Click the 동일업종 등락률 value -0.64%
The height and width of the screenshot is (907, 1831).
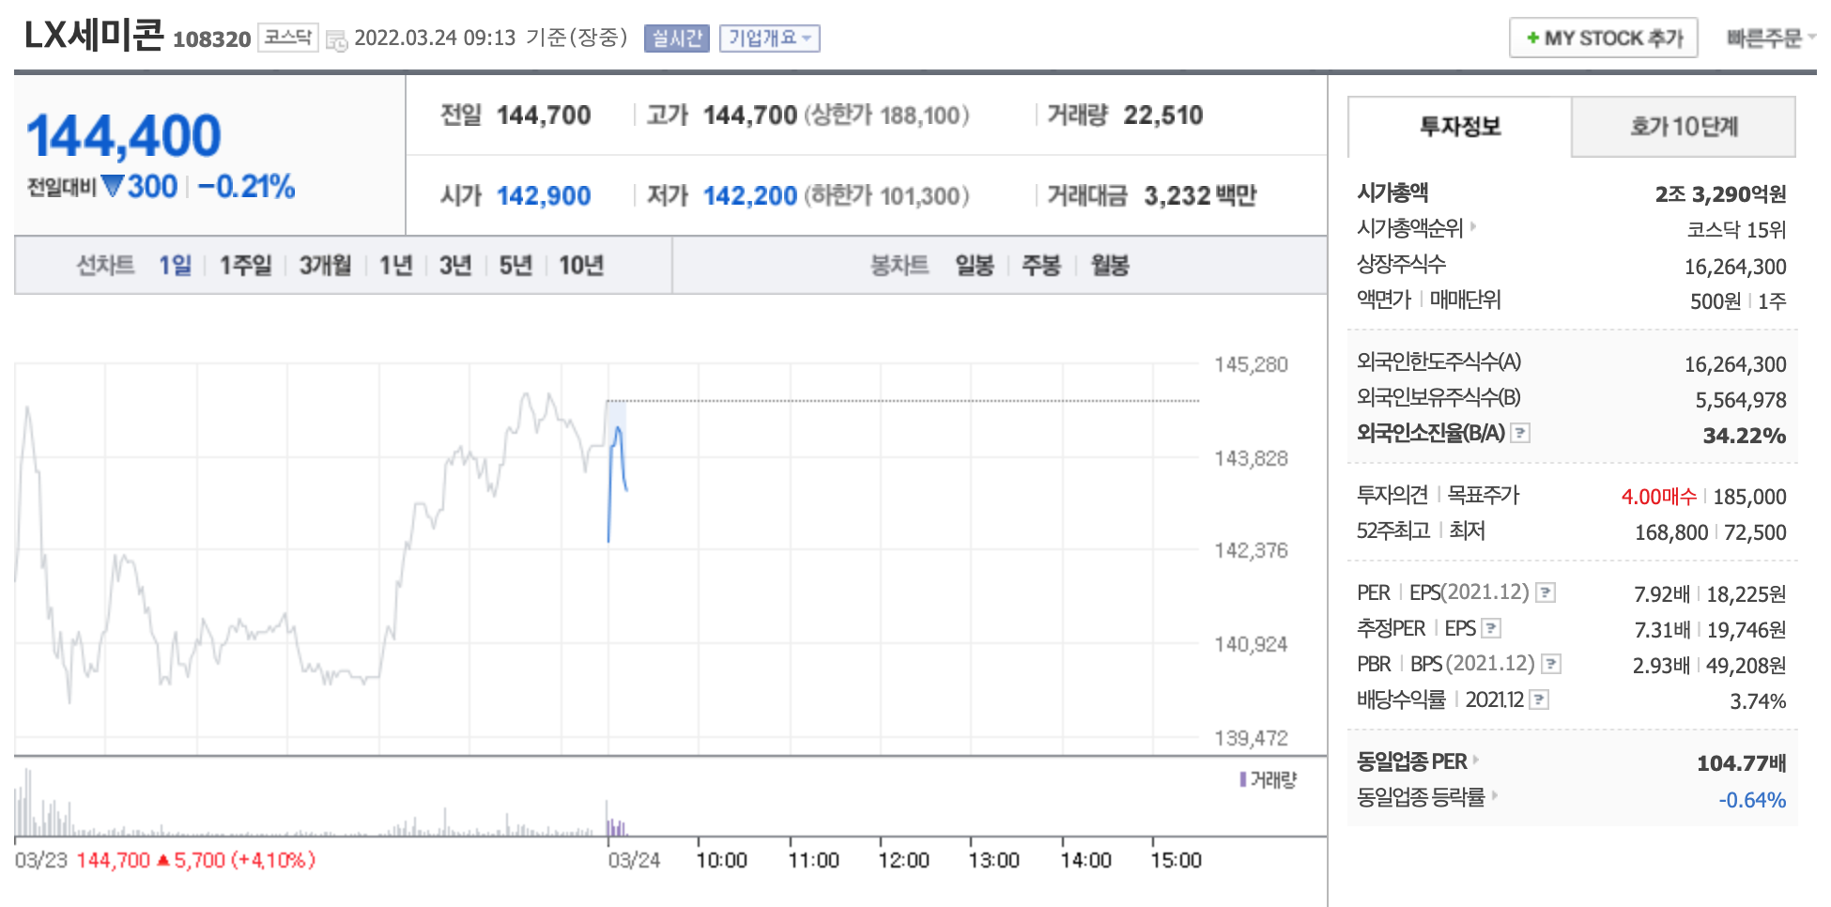pyautogui.click(x=1753, y=800)
